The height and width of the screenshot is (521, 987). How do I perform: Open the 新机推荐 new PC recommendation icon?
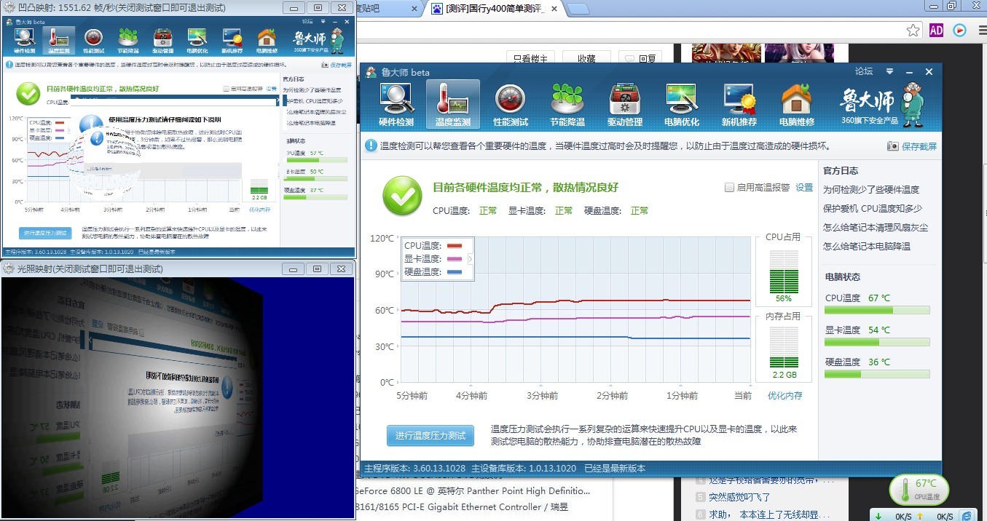[x=739, y=105]
